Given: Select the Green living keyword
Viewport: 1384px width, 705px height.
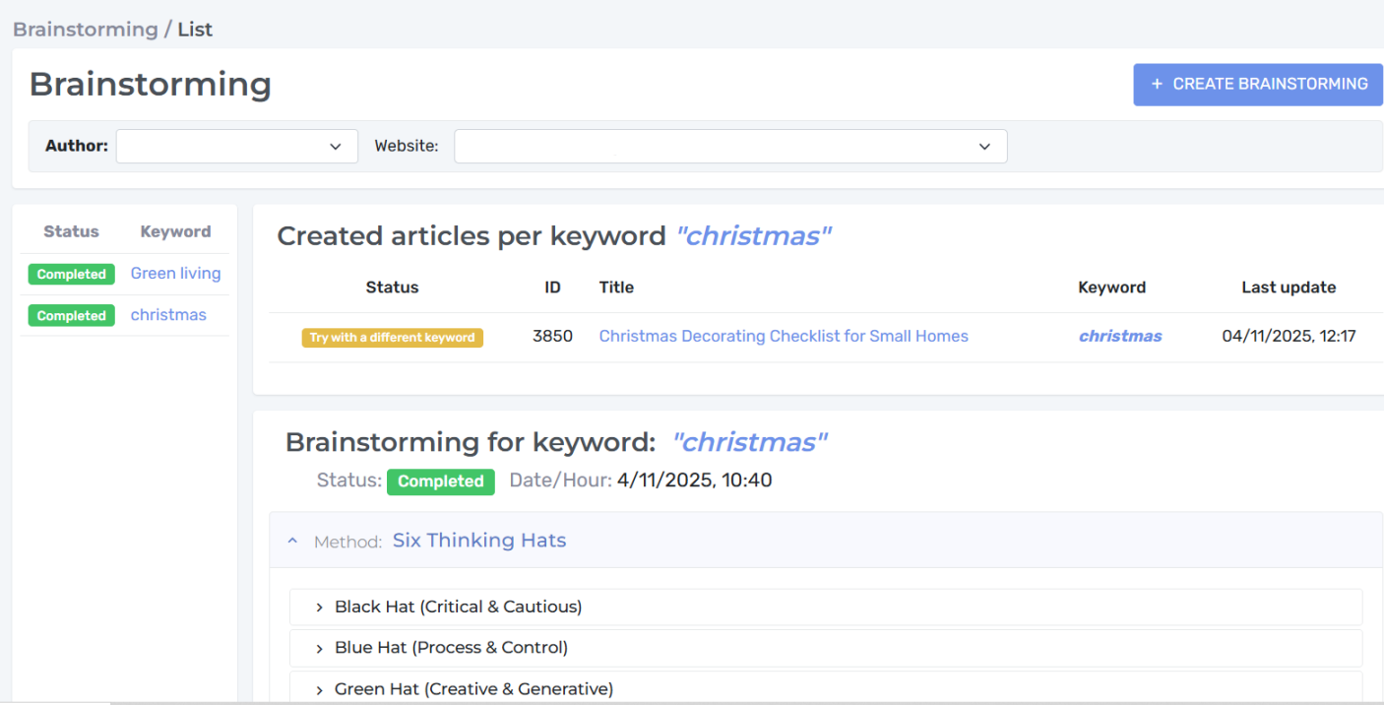Looking at the screenshot, I should click(175, 274).
